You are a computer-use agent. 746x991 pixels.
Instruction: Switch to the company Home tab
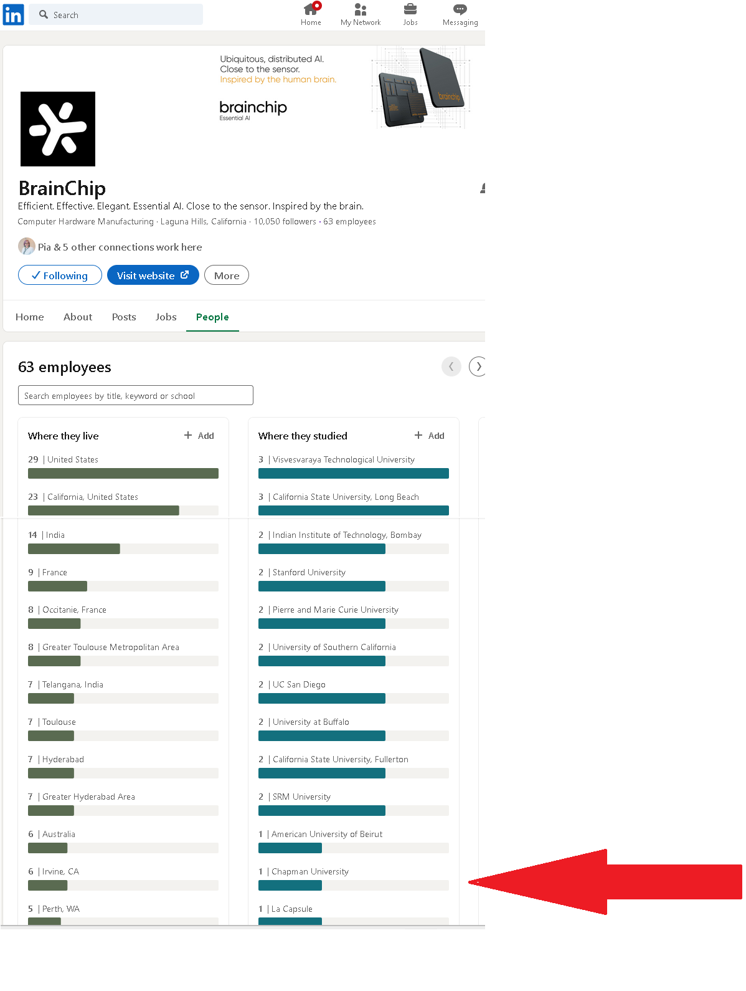pyautogui.click(x=30, y=317)
